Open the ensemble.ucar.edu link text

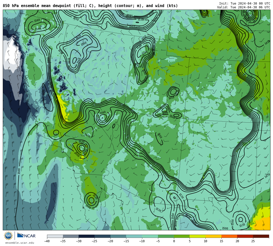point(20,243)
